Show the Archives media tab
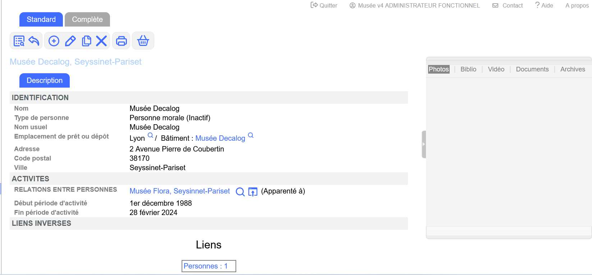This screenshot has height=275, width=592. 572,69
